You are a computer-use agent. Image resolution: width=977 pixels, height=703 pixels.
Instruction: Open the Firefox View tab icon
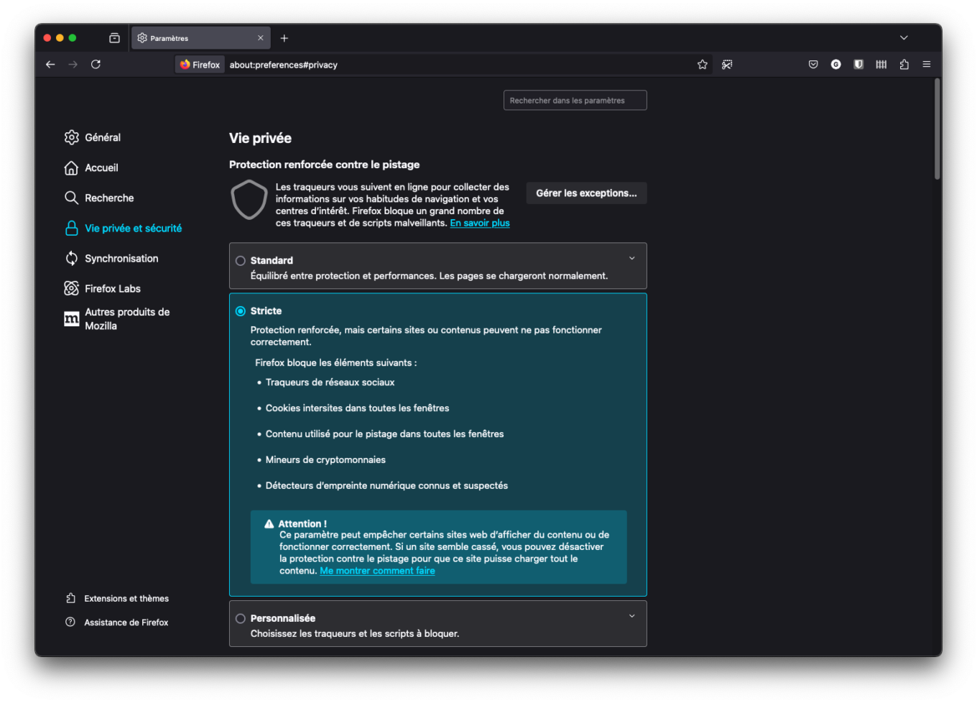click(x=114, y=38)
